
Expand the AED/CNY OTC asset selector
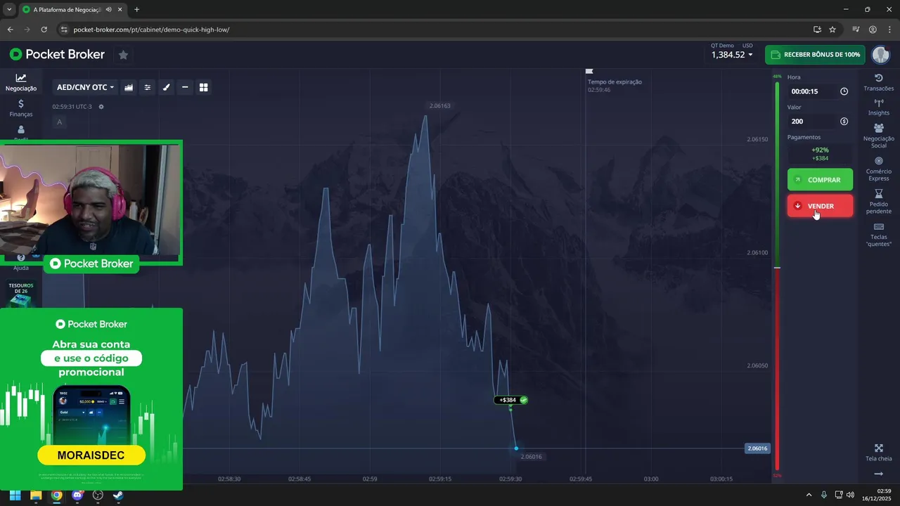[x=85, y=87]
